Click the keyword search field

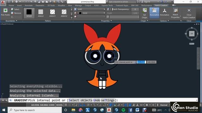coord(122,2)
